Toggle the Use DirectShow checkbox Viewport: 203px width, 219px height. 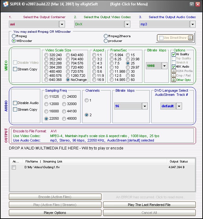[161, 38]
